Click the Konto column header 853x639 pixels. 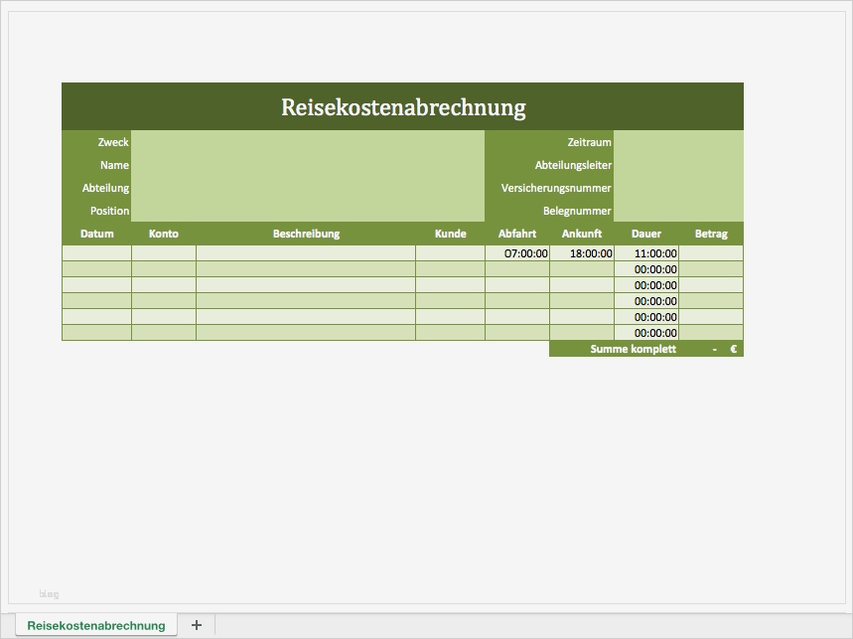164,234
